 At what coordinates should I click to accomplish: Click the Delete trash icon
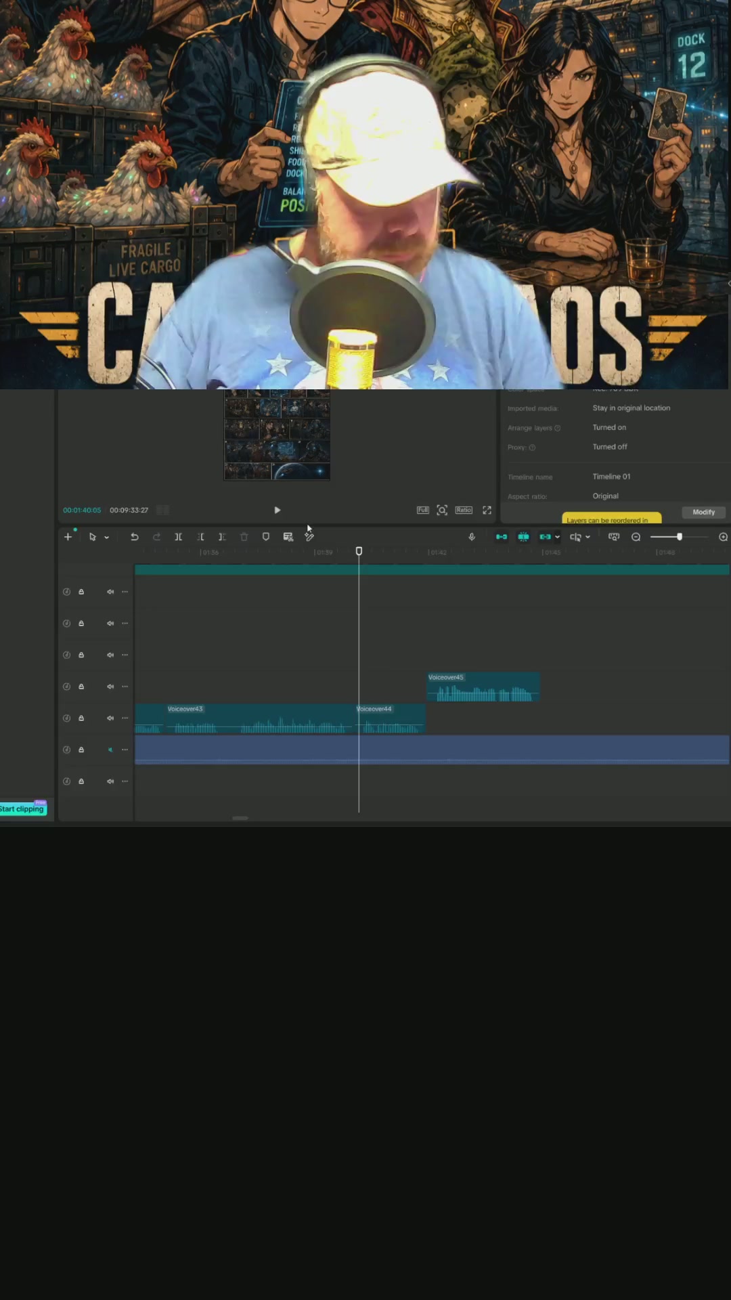(x=244, y=537)
